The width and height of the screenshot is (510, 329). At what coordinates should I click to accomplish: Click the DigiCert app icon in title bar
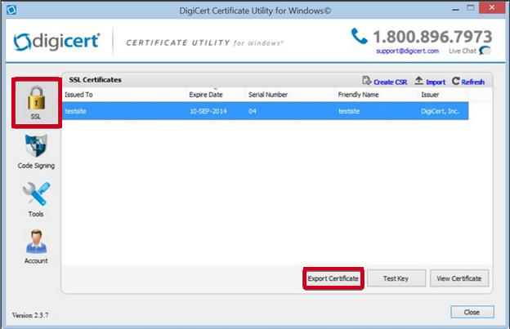pyautogui.click(x=11, y=10)
